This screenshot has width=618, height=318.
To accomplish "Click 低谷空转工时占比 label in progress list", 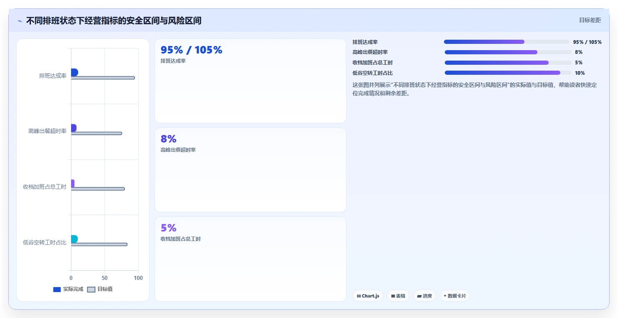I will 372,73.
